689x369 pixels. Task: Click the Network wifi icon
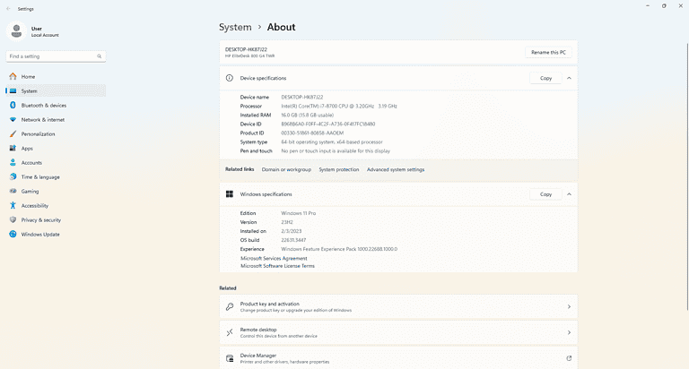13,119
